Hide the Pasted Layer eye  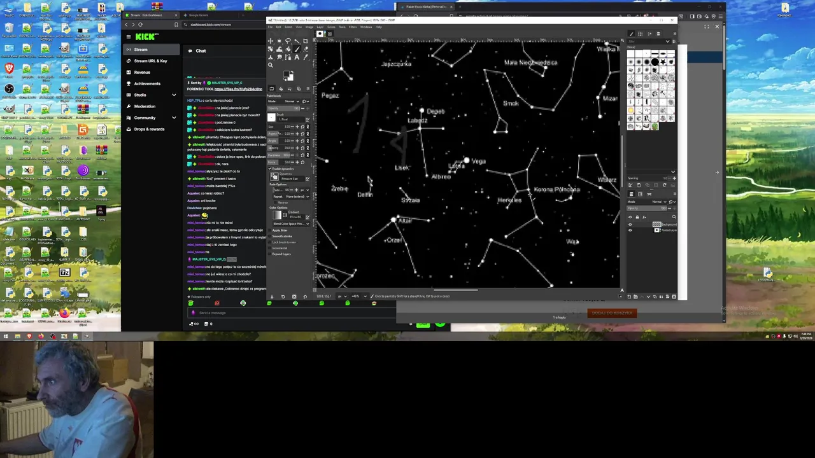[630, 230]
